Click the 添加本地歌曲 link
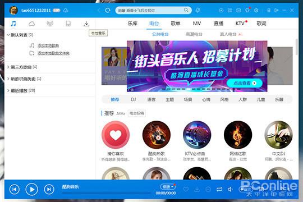Image resolution: width=303 pixels, height=202 pixels. click(x=48, y=45)
